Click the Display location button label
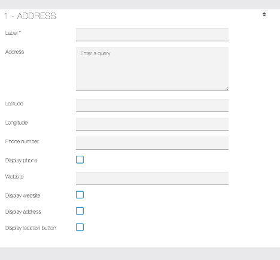 [31, 228]
